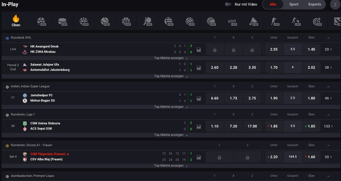
Task: Bet on Salawat Julajew Ufa at 2.60
Action: tap(215, 67)
